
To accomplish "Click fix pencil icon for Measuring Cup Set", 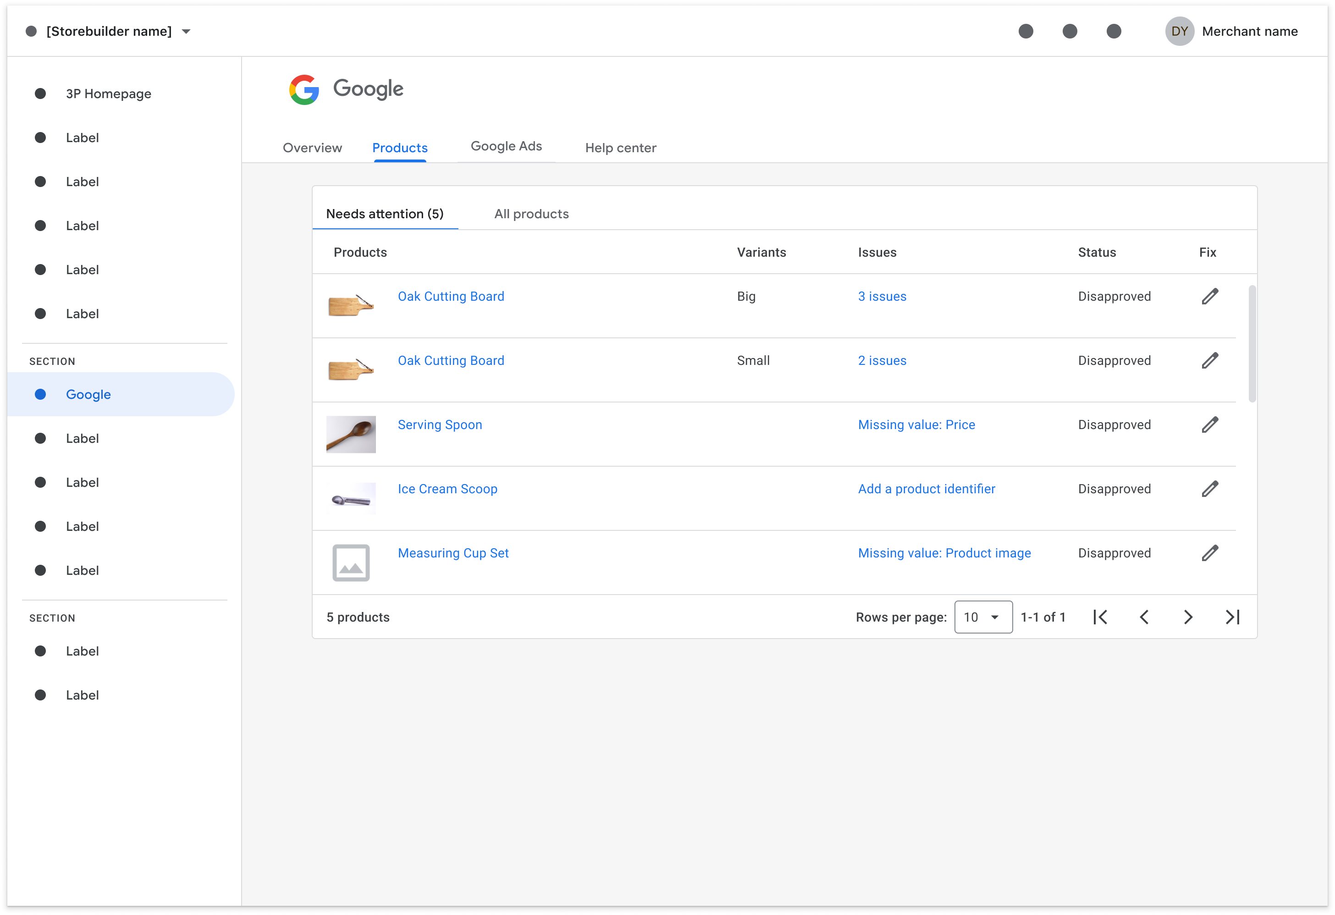I will coord(1210,553).
